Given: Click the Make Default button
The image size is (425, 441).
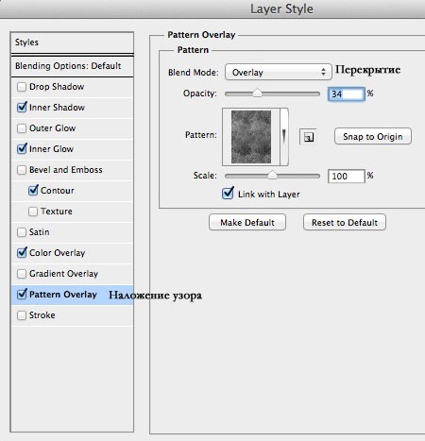Looking at the screenshot, I should [247, 223].
